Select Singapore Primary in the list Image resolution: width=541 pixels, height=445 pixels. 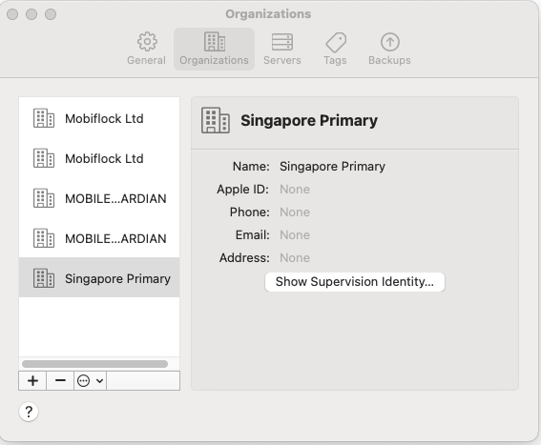click(x=99, y=277)
